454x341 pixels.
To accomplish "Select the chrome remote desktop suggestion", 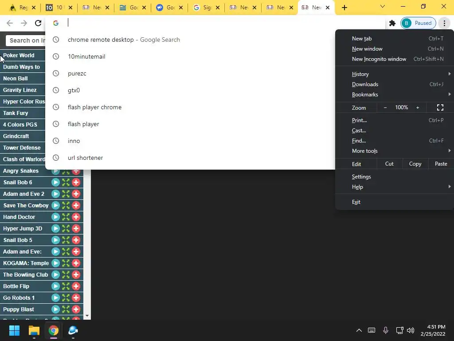I will point(190,40).
